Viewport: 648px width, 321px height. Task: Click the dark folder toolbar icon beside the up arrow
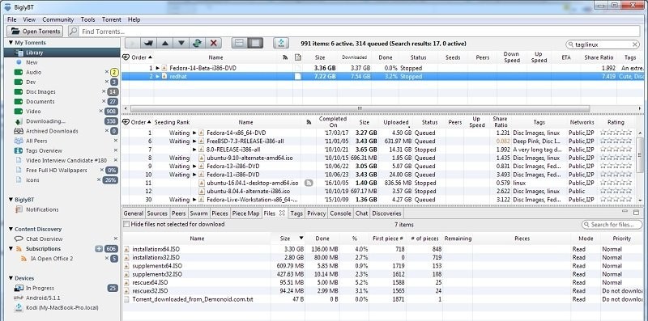pyautogui.click(x=148, y=43)
